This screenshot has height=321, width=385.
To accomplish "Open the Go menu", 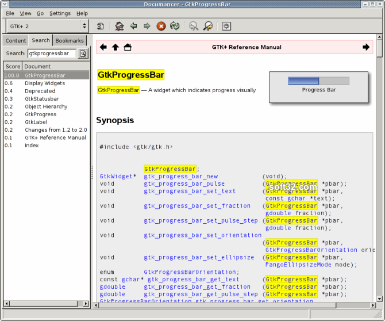I will coord(40,13).
